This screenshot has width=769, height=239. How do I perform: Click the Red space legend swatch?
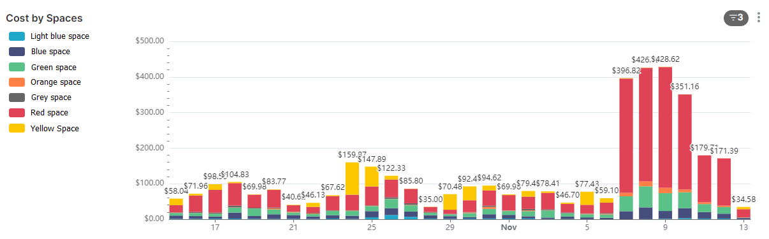click(17, 113)
